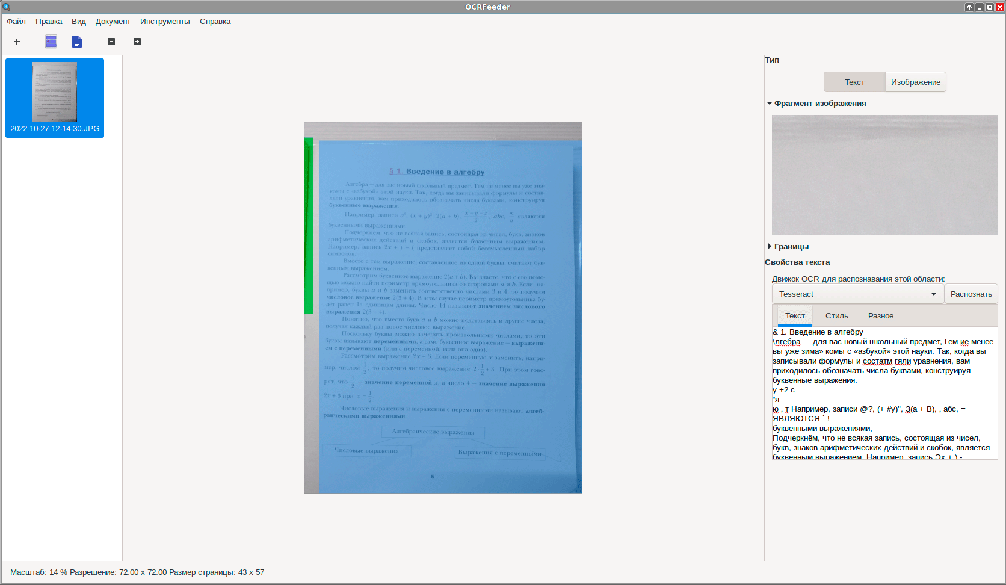
Task: Click inside the recognized text field
Action: tap(884, 392)
